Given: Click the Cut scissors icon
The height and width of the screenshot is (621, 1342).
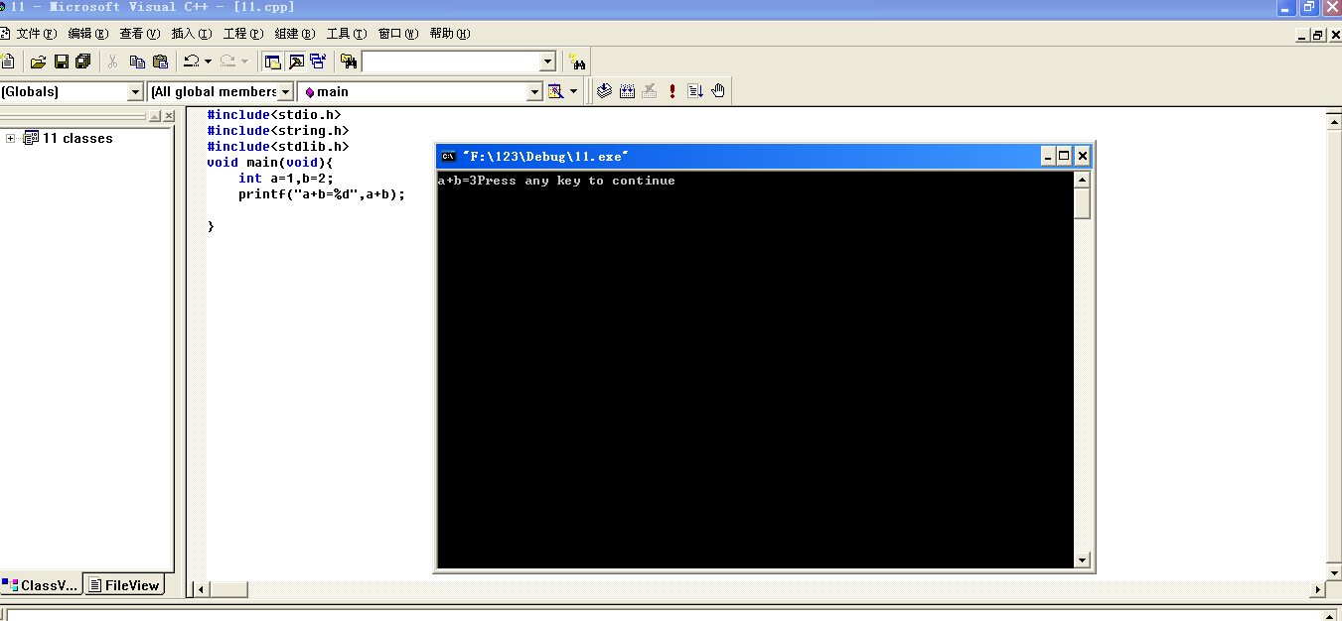Looking at the screenshot, I should (112, 62).
